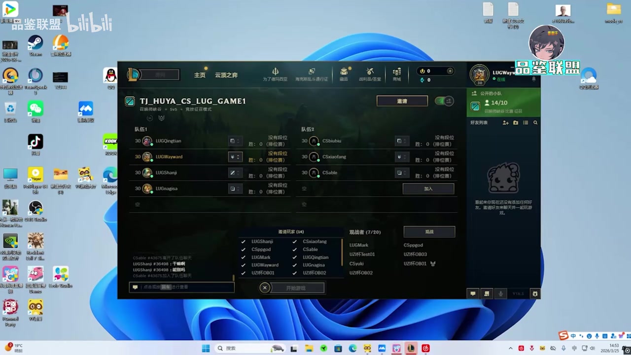Search friends using magnifier icon
Screen dimensions: 631x355
[535, 123]
